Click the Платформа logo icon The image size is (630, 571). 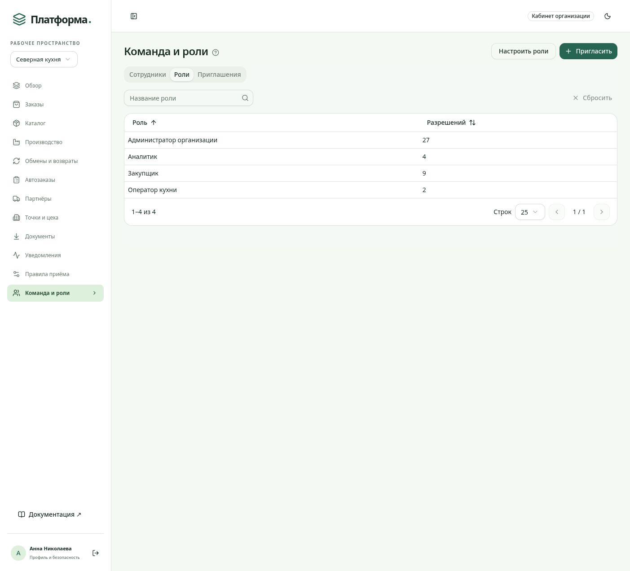tap(19, 19)
